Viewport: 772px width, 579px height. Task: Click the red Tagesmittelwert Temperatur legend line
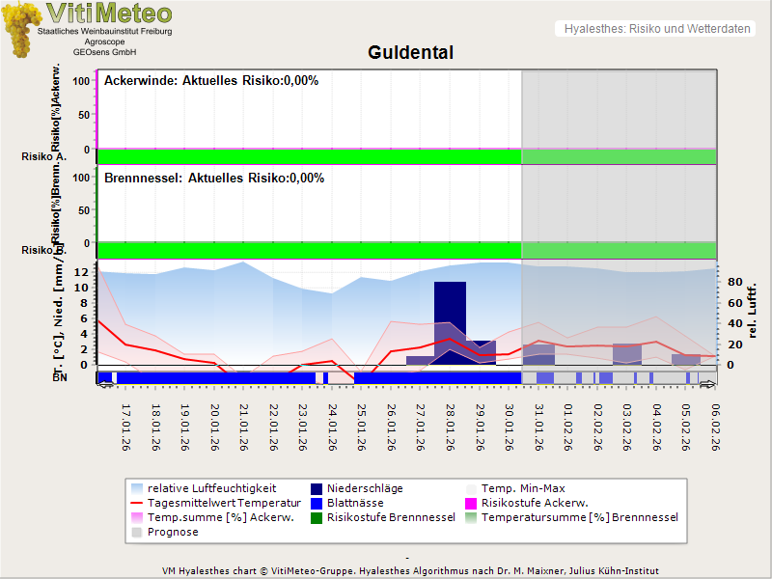tap(138, 503)
